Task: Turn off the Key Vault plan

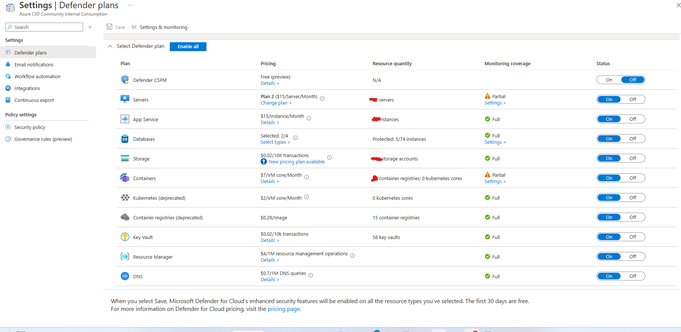Action: (633, 237)
